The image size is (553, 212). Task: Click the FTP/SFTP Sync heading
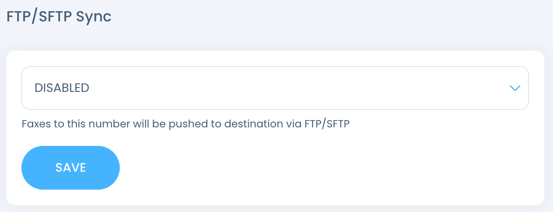point(59,16)
